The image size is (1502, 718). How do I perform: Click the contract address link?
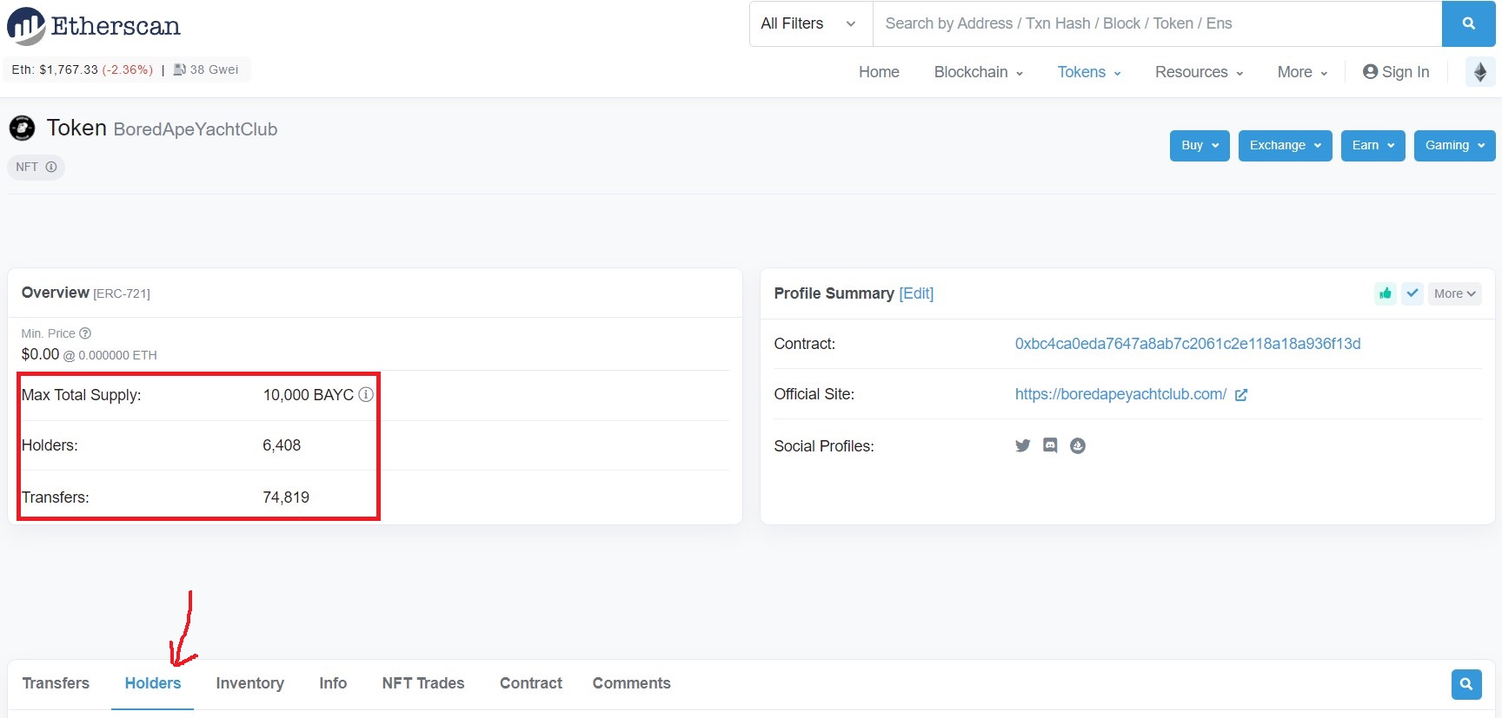coord(1187,344)
